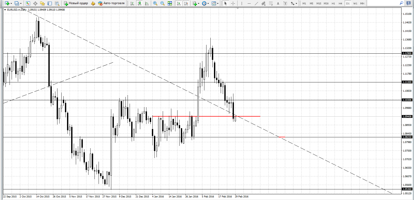Switch timeframe to M1
The width and height of the screenshot is (414, 200).
(304, 3)
